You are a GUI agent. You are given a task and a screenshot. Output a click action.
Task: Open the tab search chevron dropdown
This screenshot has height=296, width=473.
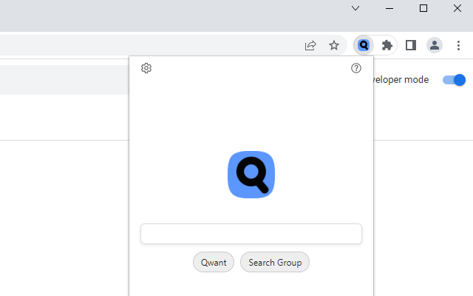click(355, 8)
